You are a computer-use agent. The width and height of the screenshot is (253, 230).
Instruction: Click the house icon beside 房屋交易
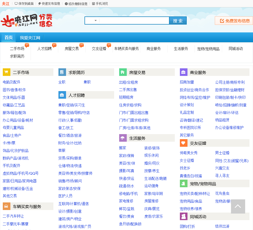[123, 72]
